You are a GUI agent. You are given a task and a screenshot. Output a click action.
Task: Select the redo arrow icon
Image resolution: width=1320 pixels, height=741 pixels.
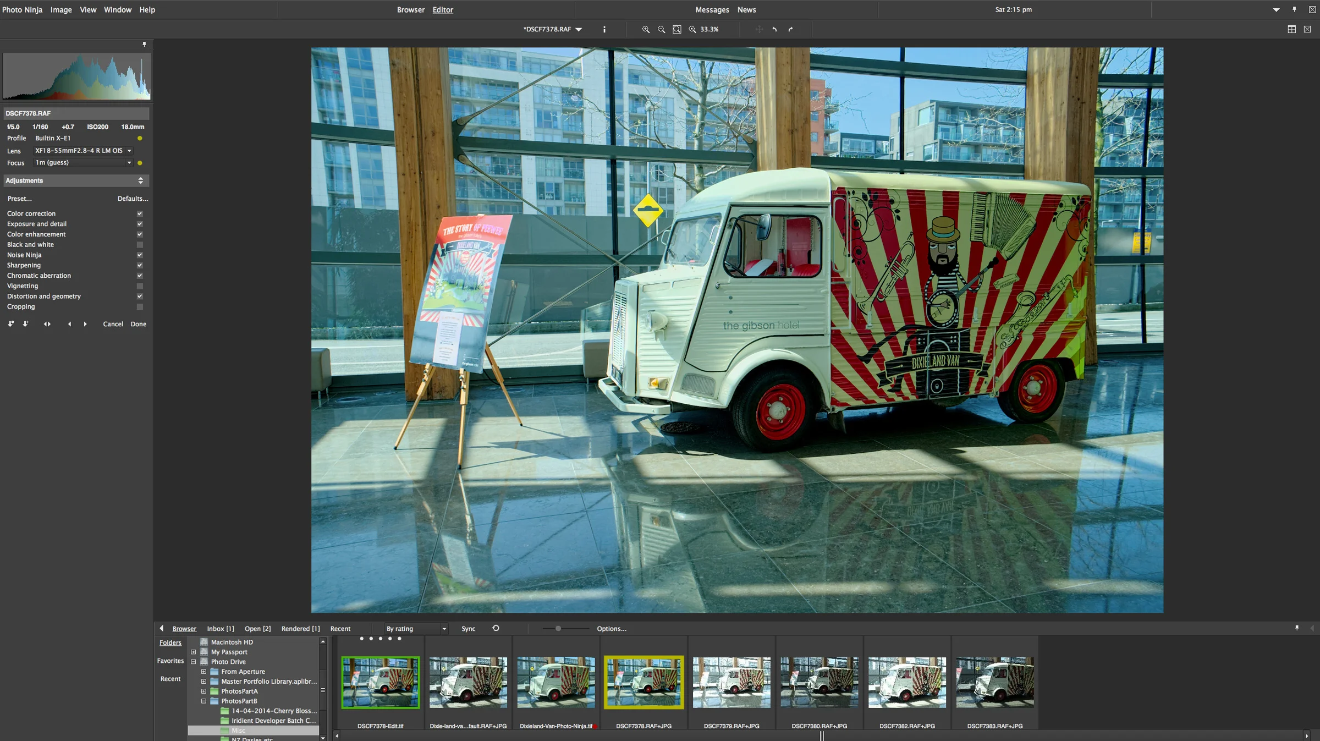[x=790, y=29]
